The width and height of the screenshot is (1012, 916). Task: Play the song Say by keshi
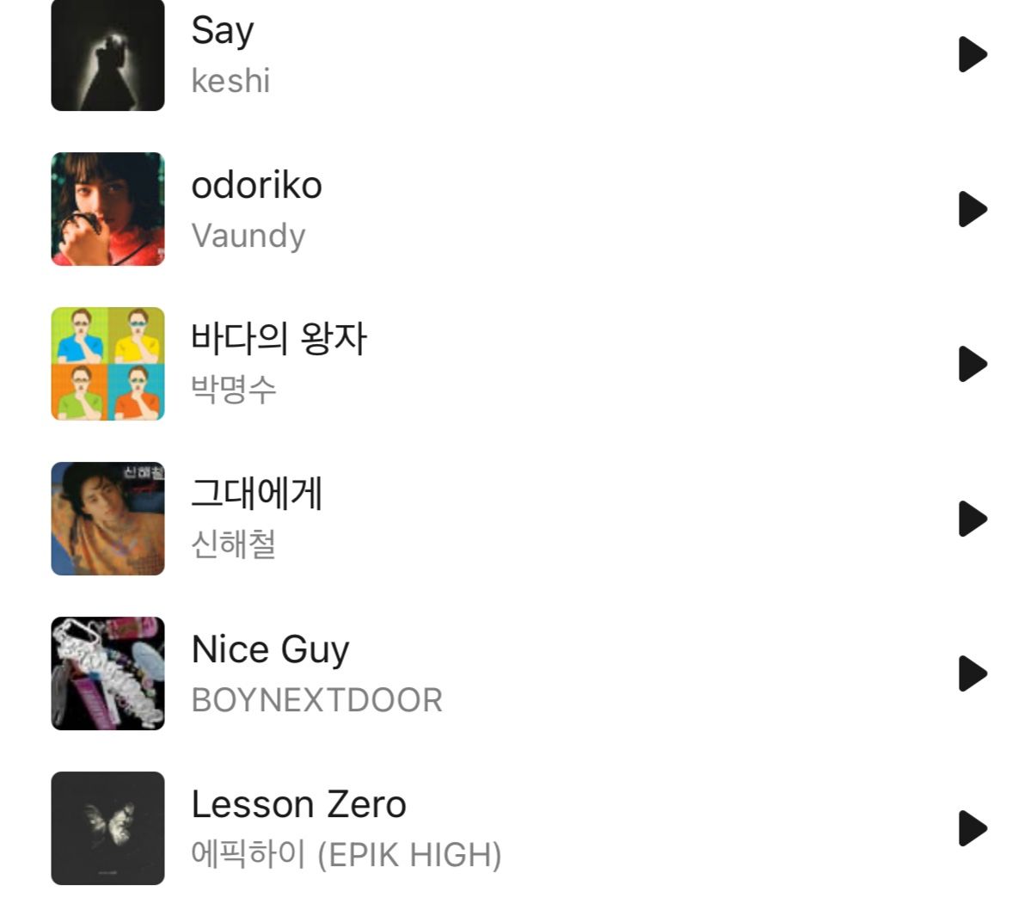(x=972, y=54)
